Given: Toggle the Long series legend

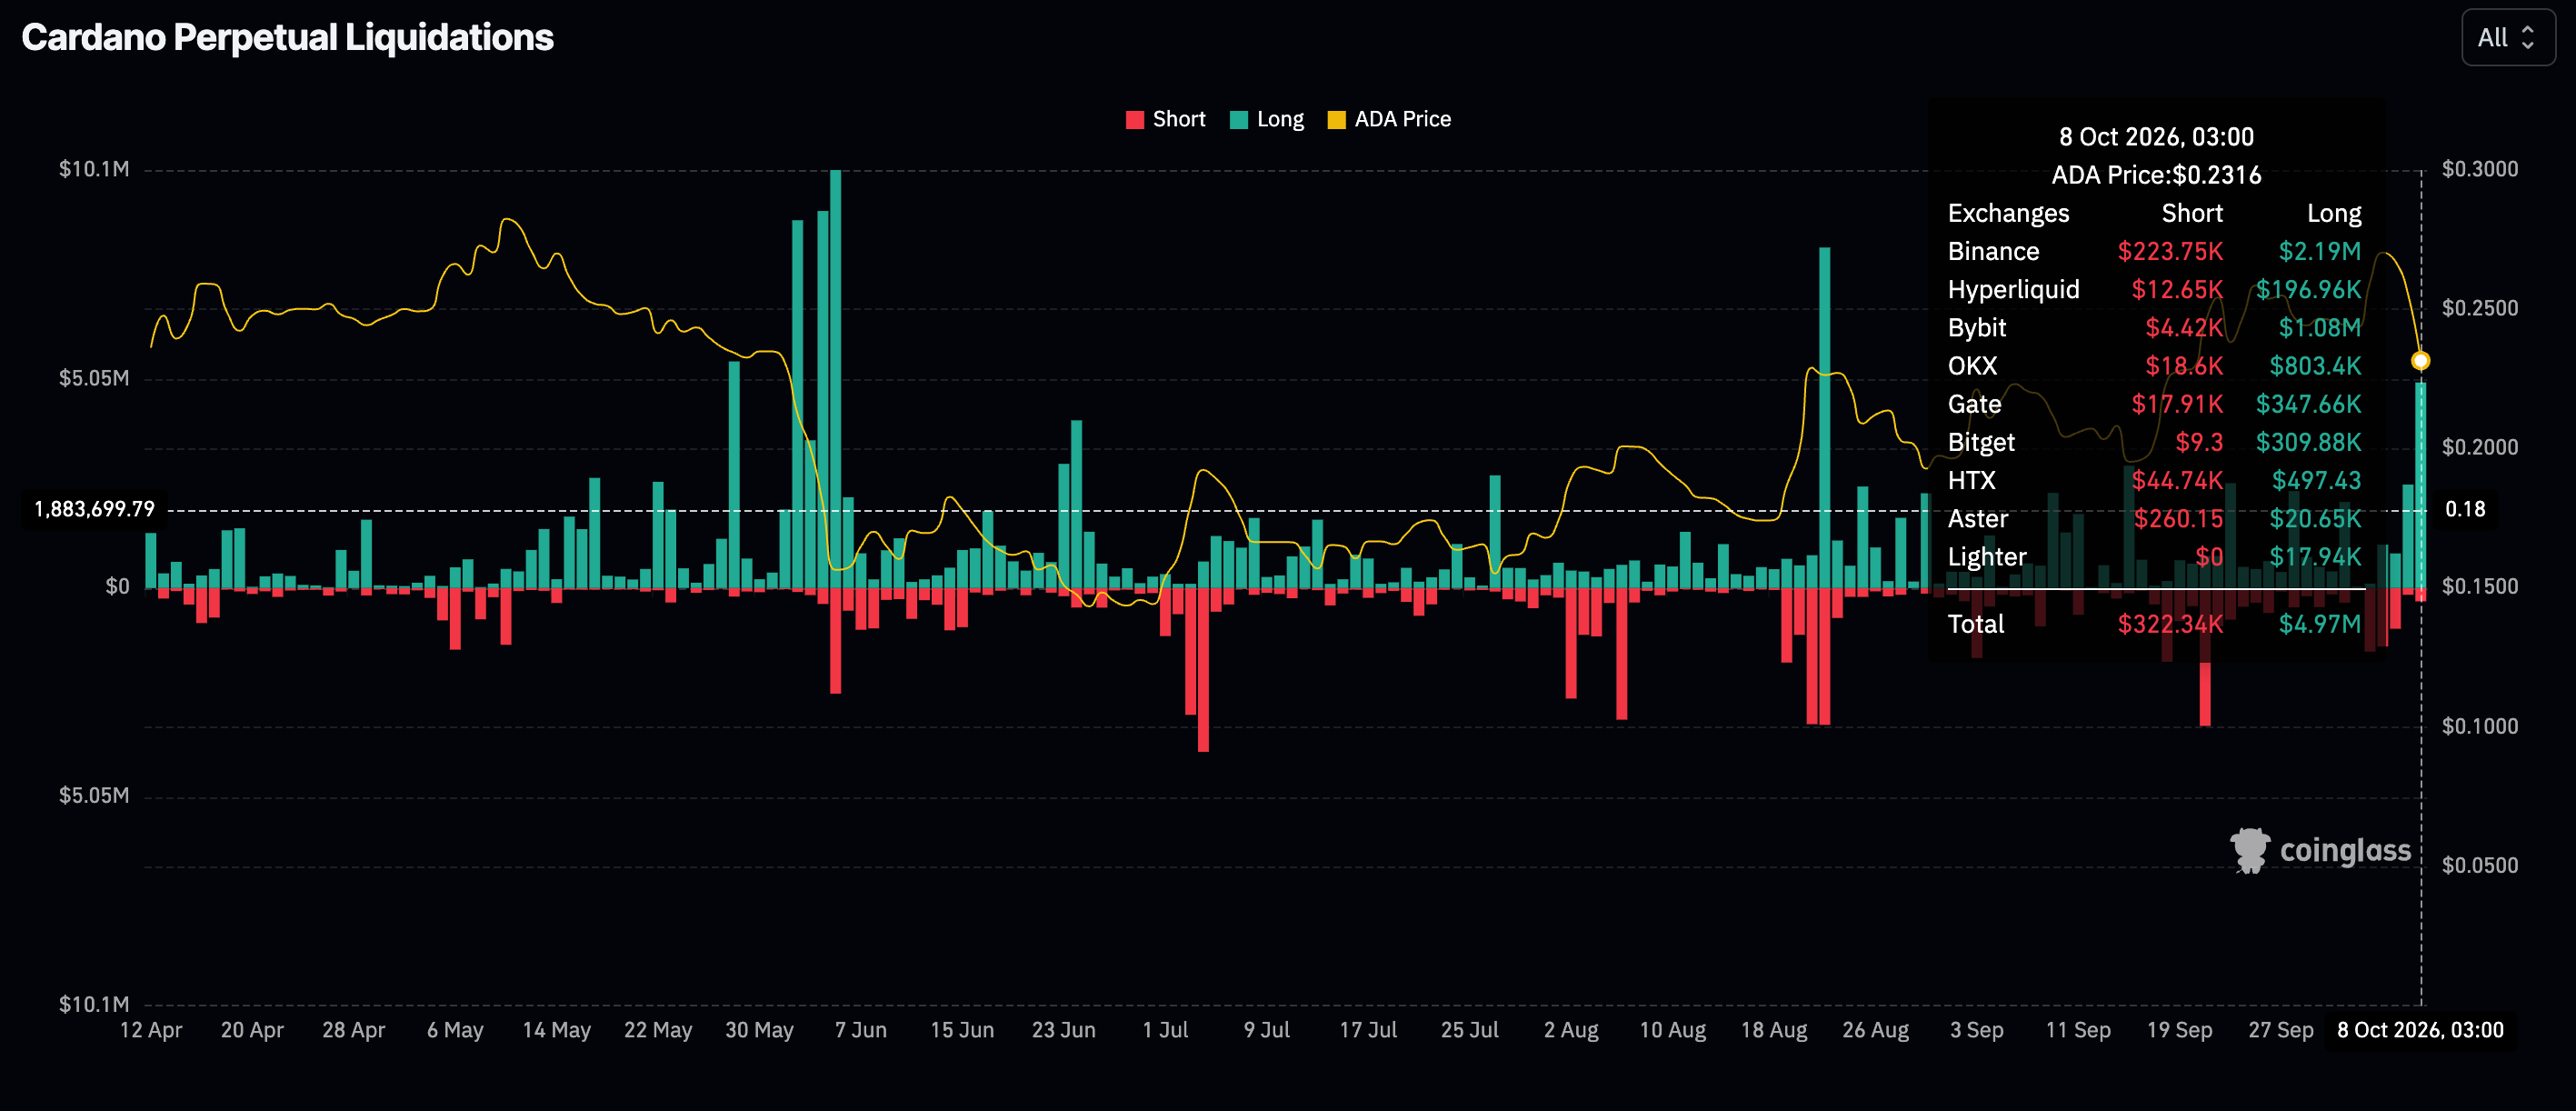Looking at the screenshot, I should tap(1267, 119).
